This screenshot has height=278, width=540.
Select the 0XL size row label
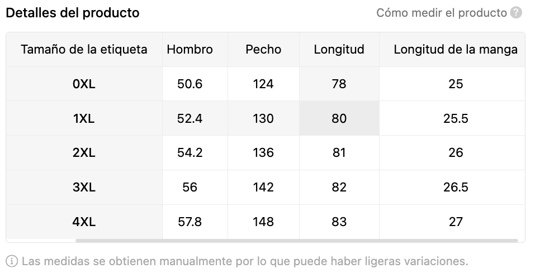(x=84, y=84)
